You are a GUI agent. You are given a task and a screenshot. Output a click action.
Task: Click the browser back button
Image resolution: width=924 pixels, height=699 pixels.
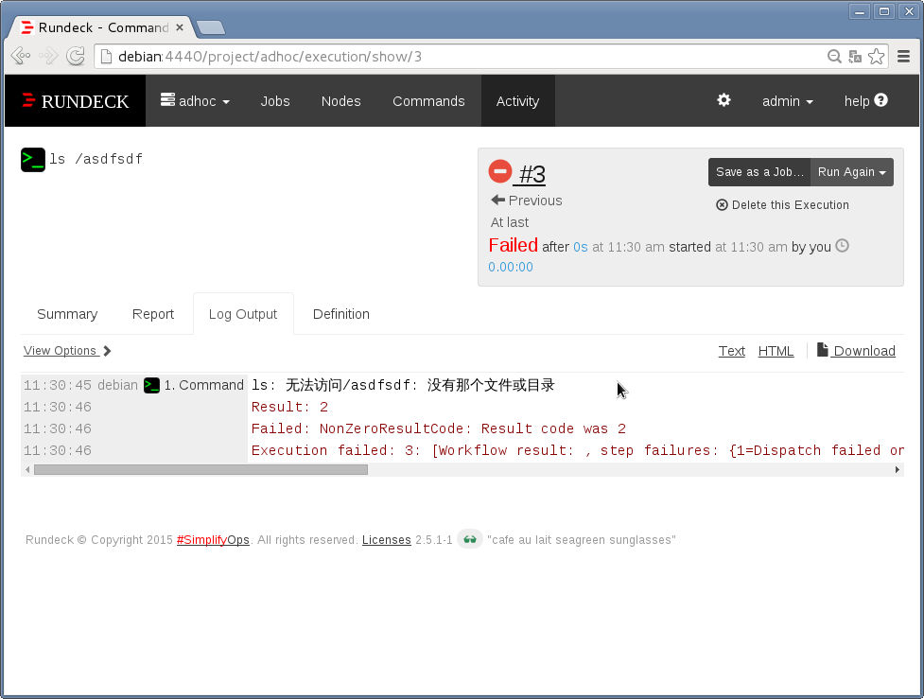[21, 56]
